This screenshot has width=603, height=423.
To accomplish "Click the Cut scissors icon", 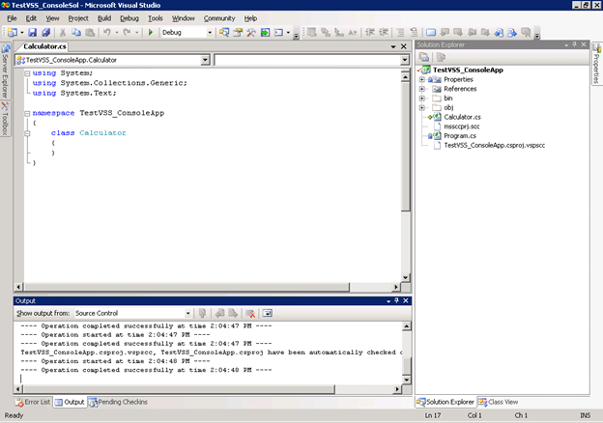I will 63,33.
